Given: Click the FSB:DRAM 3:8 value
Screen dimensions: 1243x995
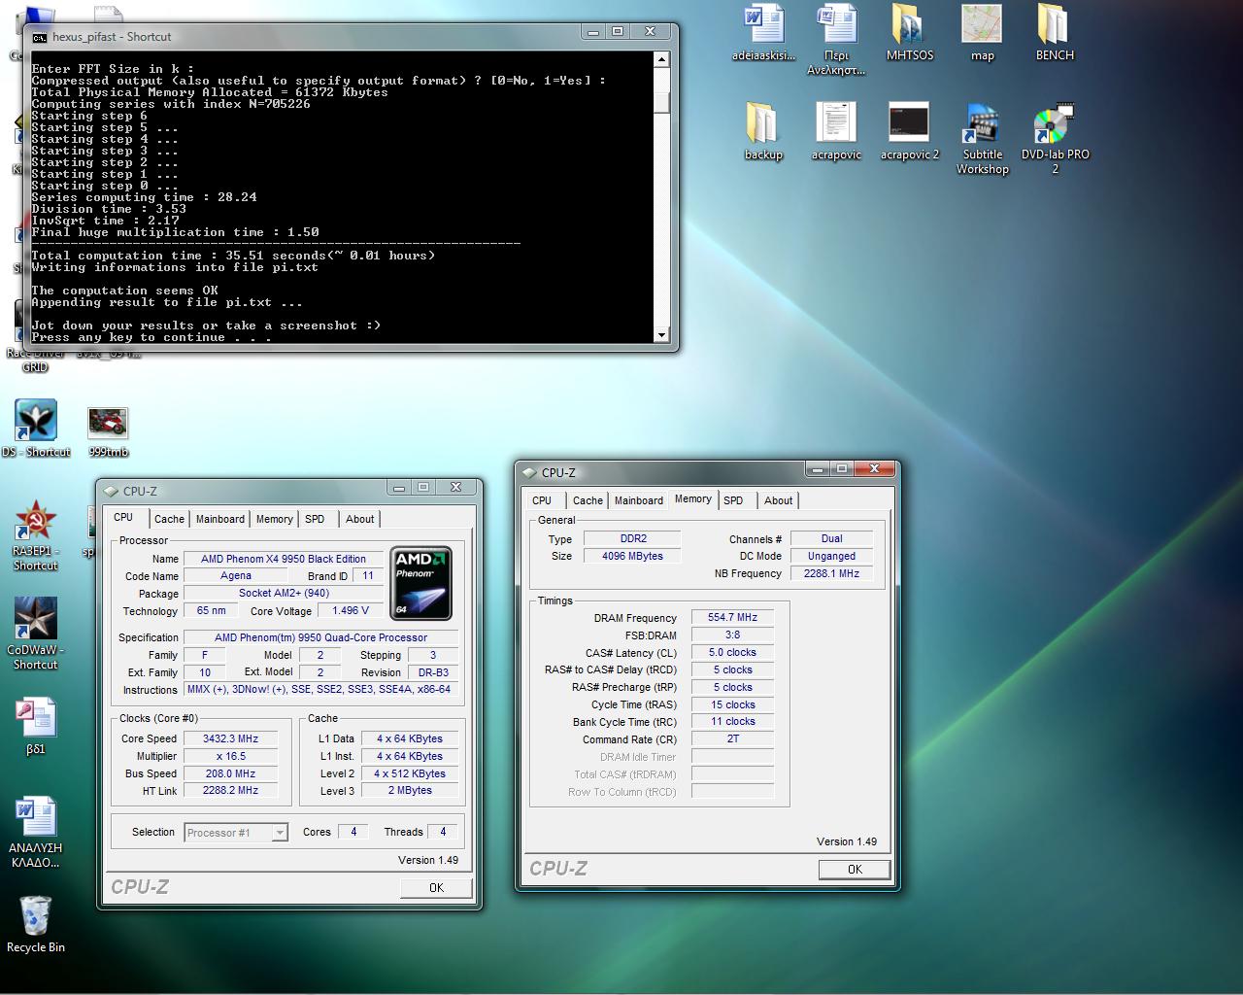Looking at the screenshot, I should (x=732, y=635).
